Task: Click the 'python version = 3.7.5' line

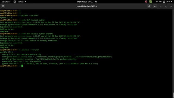Action: click(x=50, y=64)
